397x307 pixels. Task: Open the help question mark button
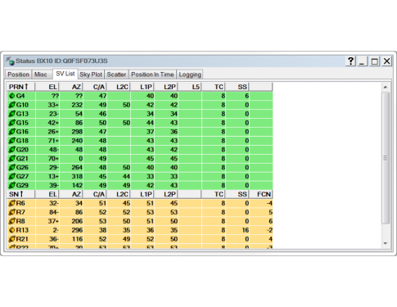click(351, 61)
